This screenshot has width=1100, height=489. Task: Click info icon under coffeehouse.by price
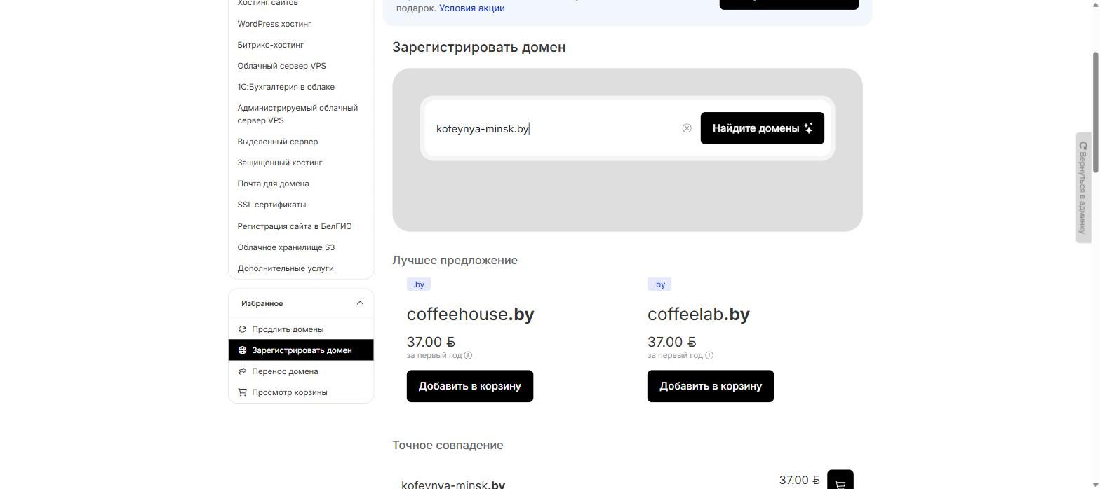[468, 355]
